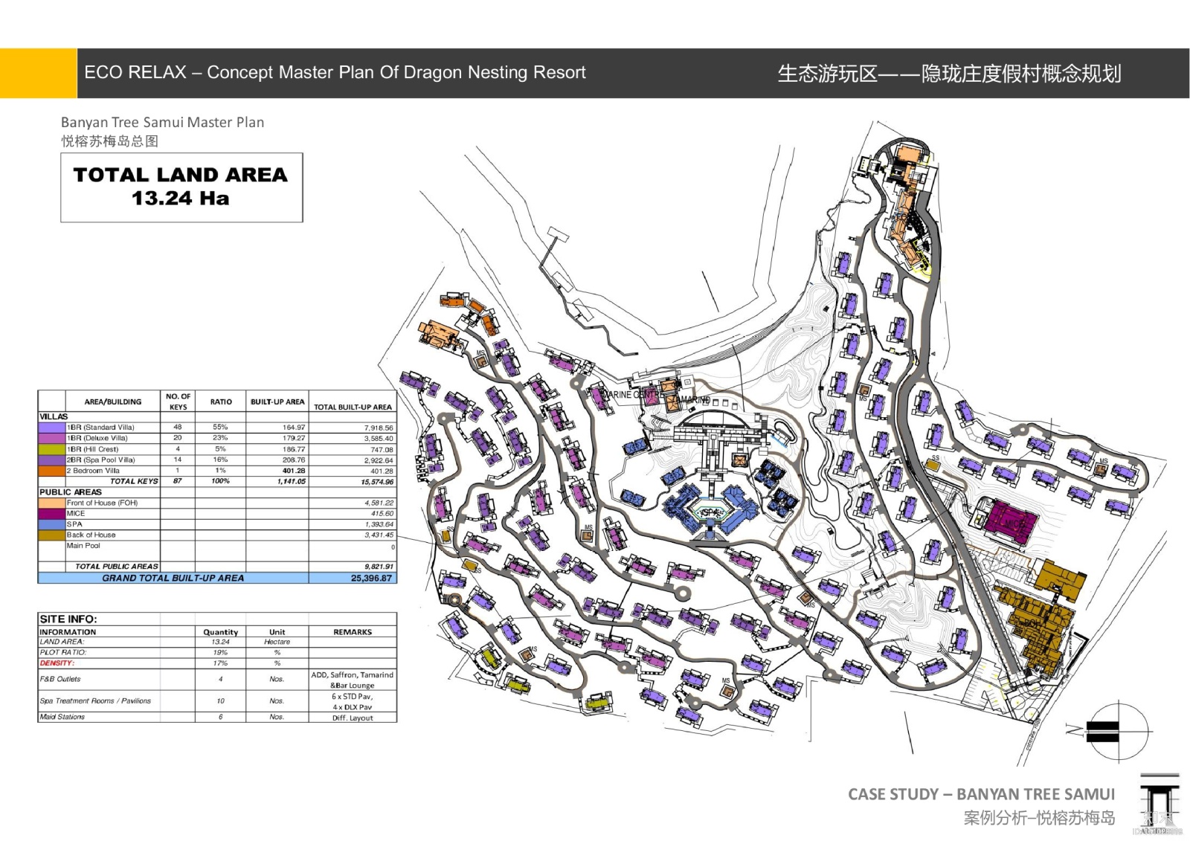Click the '案例分析–悦榕苏梅岛' caption
The height and width of the screenshot is (841, 1190).
[x=1039, y=818]
